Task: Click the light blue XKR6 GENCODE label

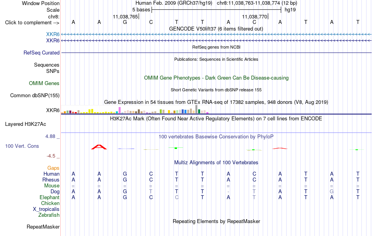Action: (53, 34)
